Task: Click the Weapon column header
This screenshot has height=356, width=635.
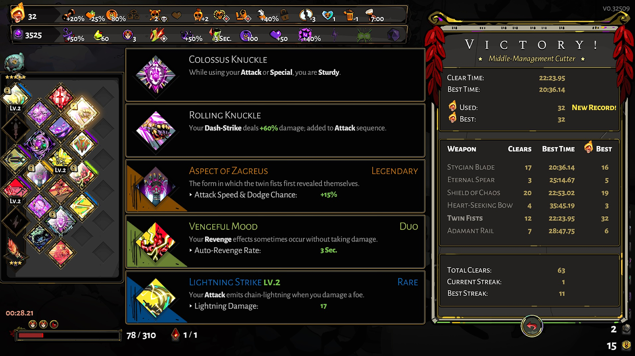Action: pos(462,149)
